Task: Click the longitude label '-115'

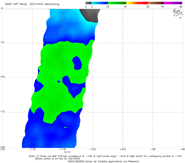Action: point(32,149)
